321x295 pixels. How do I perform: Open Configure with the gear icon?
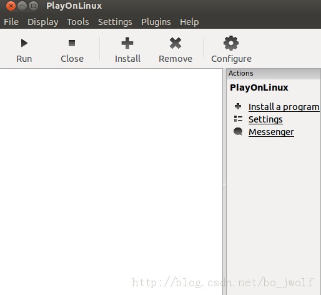231,43
